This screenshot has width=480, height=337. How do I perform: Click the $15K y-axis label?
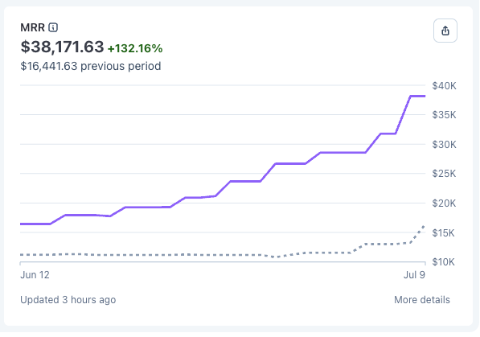point(443,232)
